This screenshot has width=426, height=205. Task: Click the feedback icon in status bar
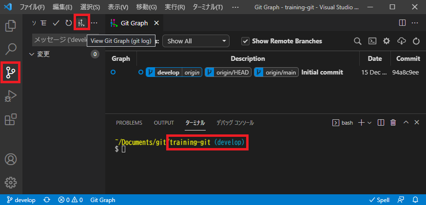[401, 200]
